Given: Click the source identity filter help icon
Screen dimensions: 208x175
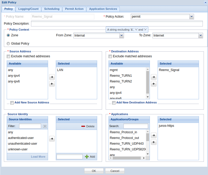Looking at the screenshot, I should pyautogui.click(x=45, y=126).
